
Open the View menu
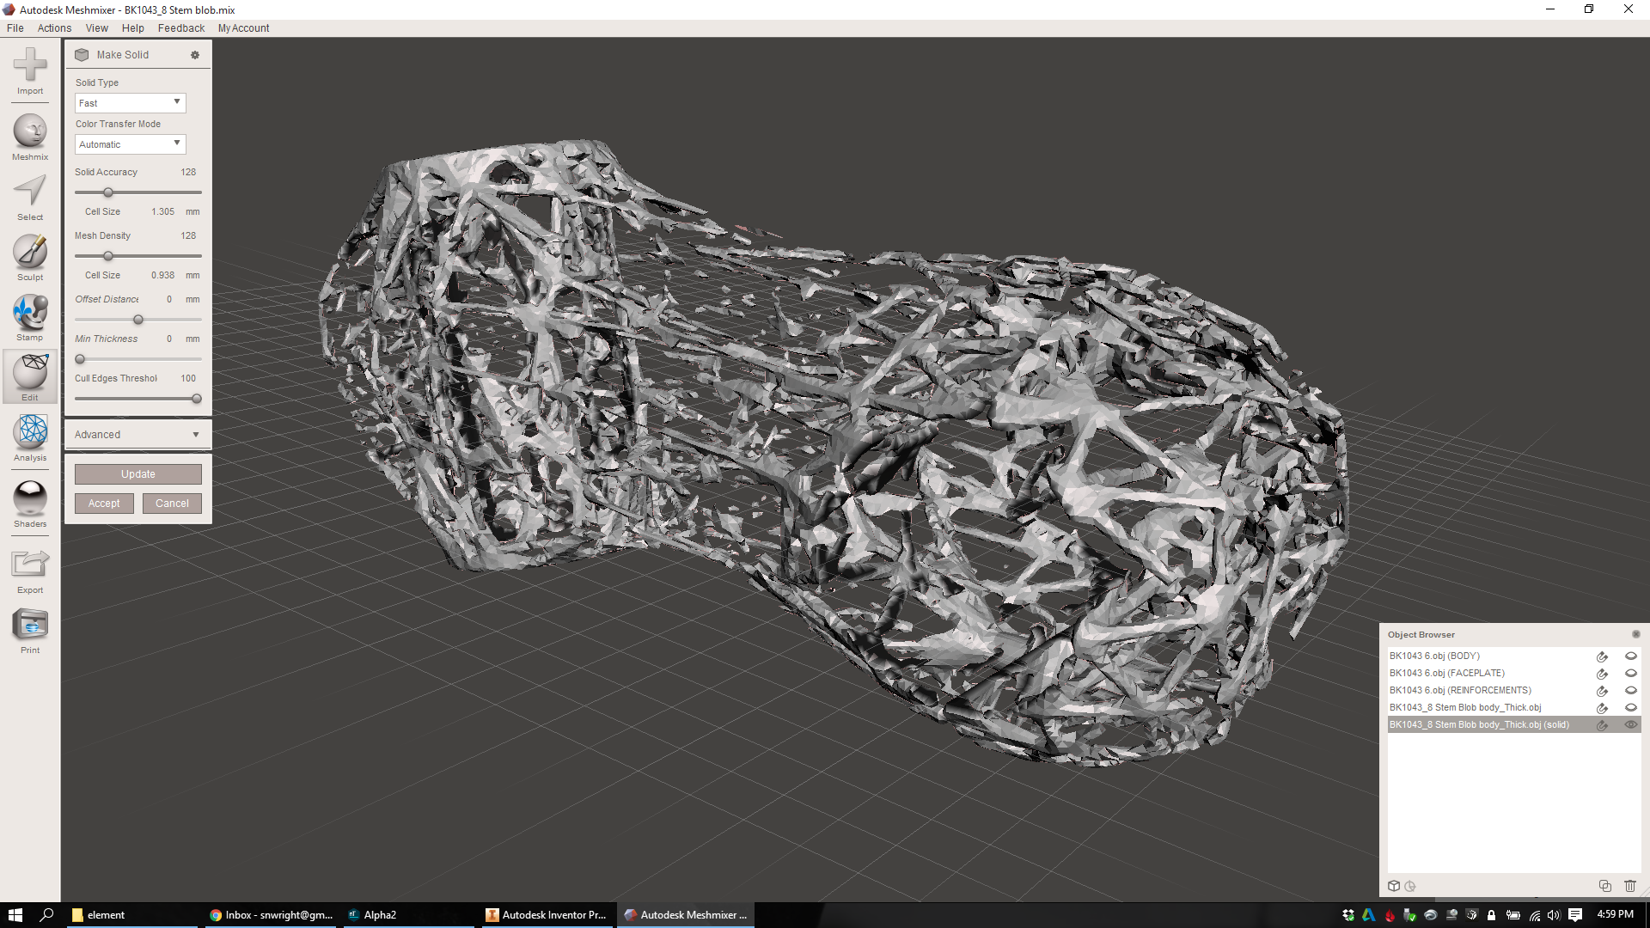pyautogui.click(x=97, y=28)
